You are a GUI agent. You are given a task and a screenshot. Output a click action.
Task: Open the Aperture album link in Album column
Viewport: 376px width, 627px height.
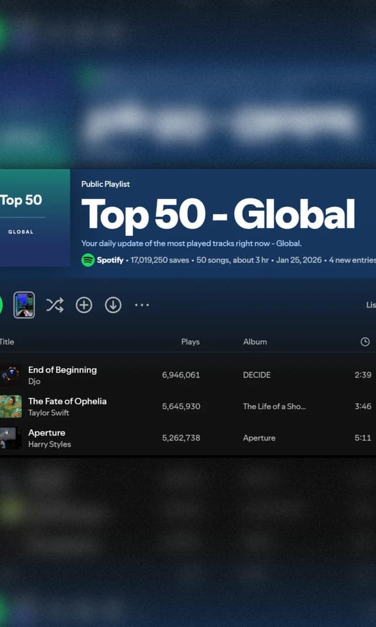click(259, 438)
